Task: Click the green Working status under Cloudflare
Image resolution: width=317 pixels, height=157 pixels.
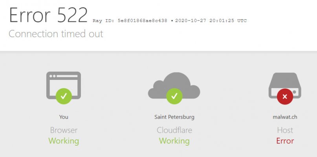Action: [174, 141]
